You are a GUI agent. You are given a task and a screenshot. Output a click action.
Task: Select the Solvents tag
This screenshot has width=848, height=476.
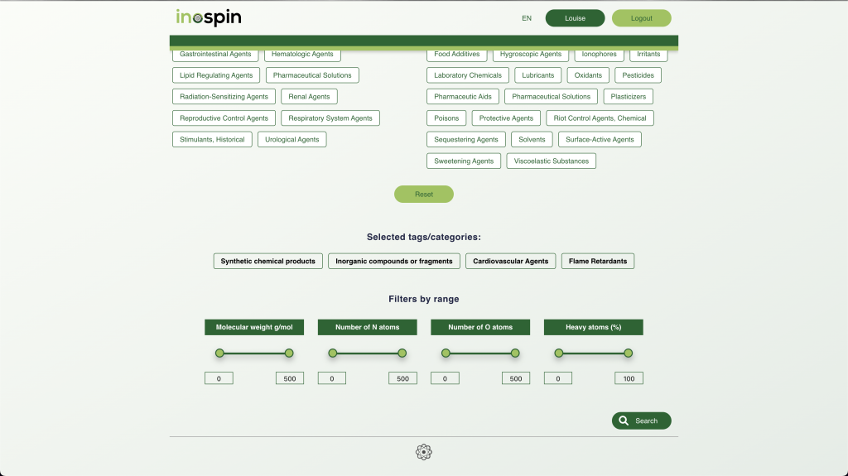pyautogui.click(x=532, y=140)
